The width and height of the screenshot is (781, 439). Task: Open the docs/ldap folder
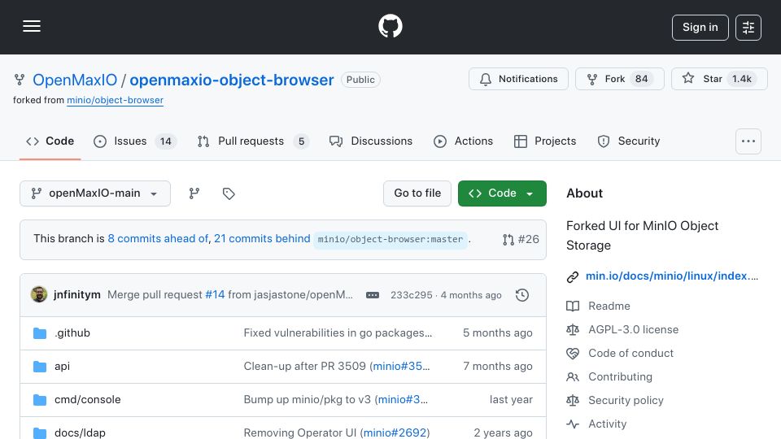[81, 432]
